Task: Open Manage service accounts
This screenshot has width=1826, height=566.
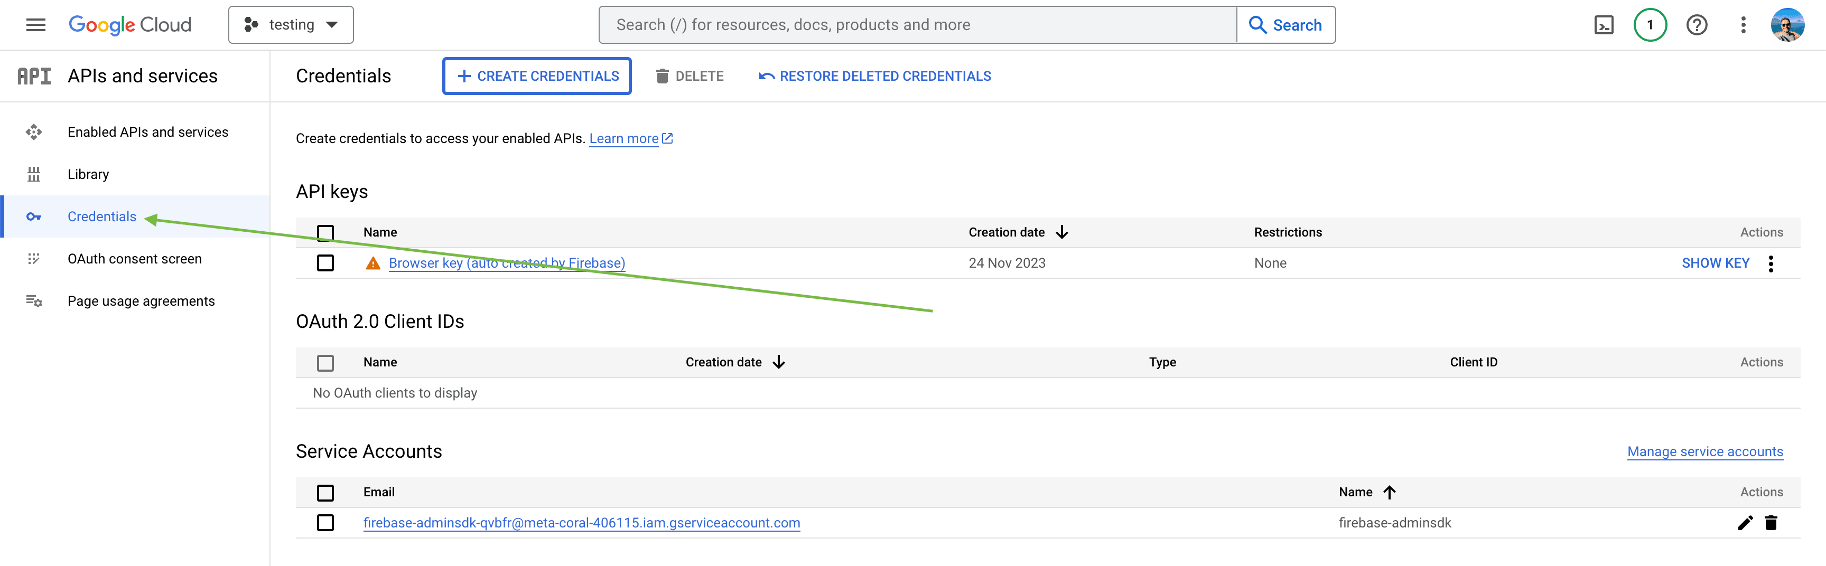Action: pos(1705,451)
